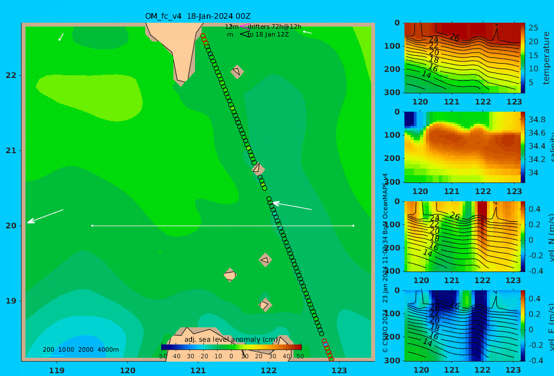
Task: Open the temperature section panel
Action: coord(462,58)
